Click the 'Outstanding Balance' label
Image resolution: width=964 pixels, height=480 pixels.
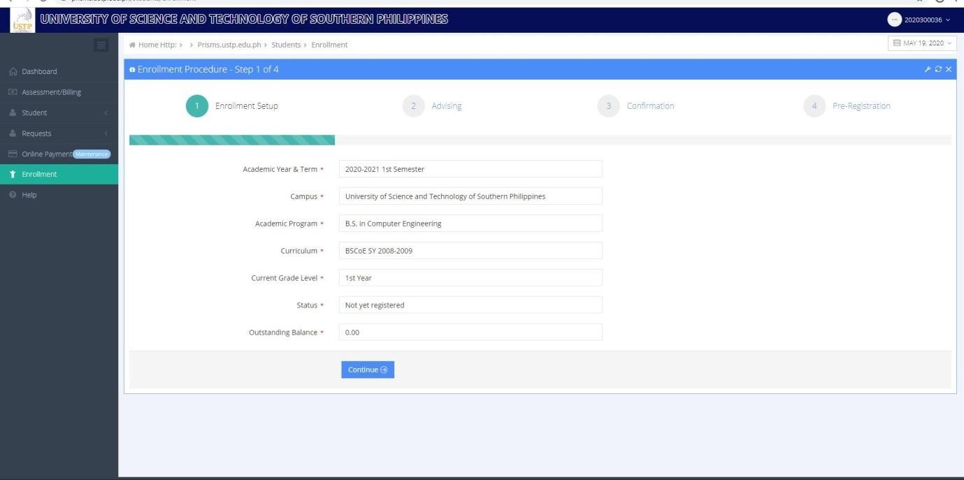[283, 333]
